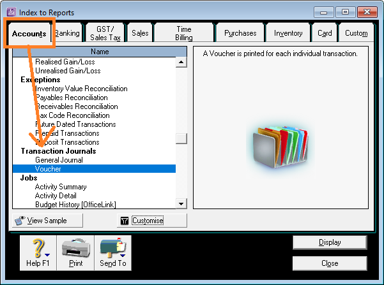This screenshot has width=384, height=285.
Task: Select Budget History [OfficeLink] report
Action: tap(75, 204)
